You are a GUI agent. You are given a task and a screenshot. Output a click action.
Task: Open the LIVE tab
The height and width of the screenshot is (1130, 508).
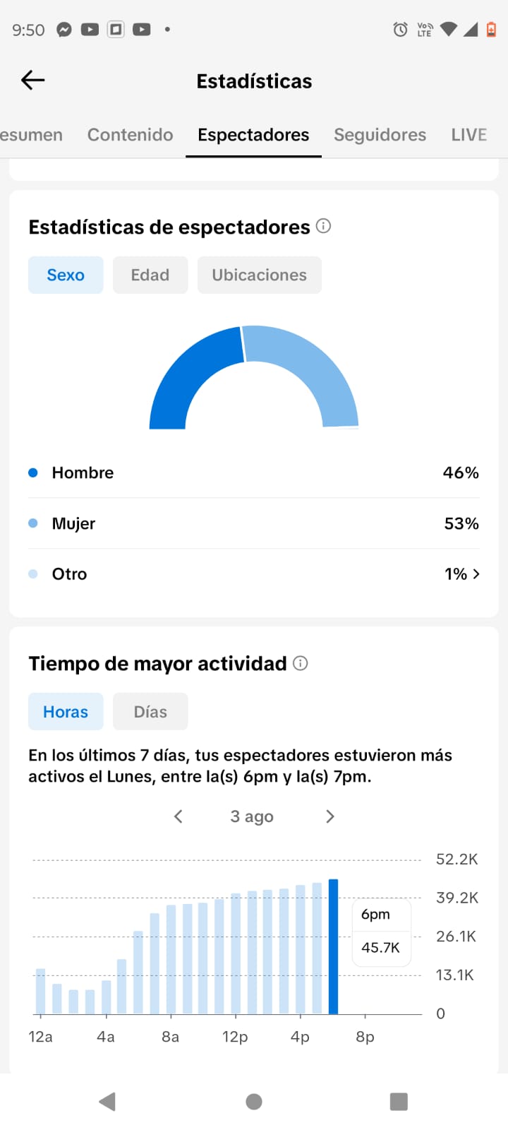(x=469, y=135)
